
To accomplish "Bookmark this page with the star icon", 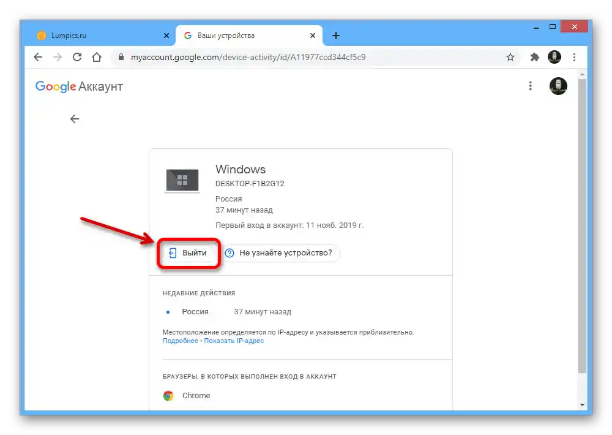I will click(510, 58).
